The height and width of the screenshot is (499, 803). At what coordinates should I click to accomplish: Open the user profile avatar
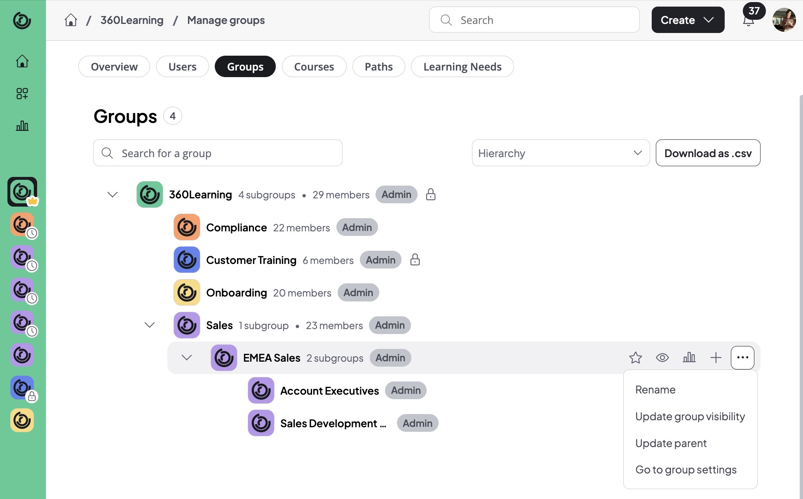(x=784, y=20)
